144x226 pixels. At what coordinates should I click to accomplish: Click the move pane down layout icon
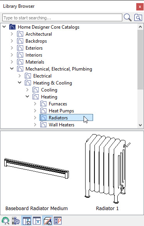click(37, 221)
